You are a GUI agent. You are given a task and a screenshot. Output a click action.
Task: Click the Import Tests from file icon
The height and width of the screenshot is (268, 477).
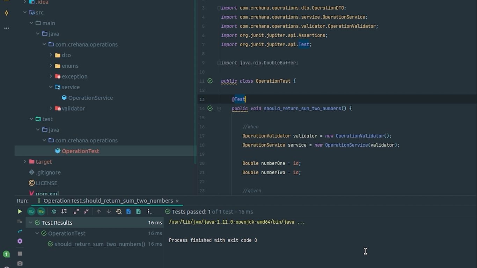pos(129,211)
